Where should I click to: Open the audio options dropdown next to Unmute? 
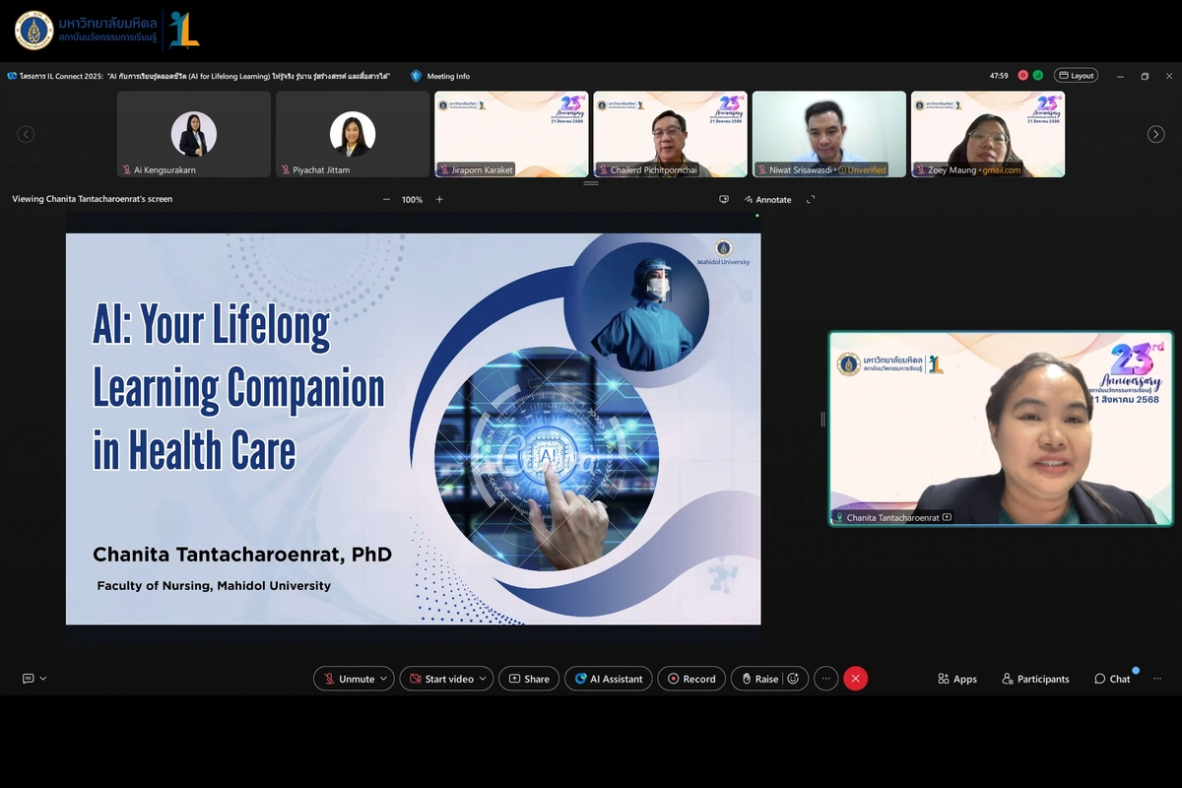384,679
